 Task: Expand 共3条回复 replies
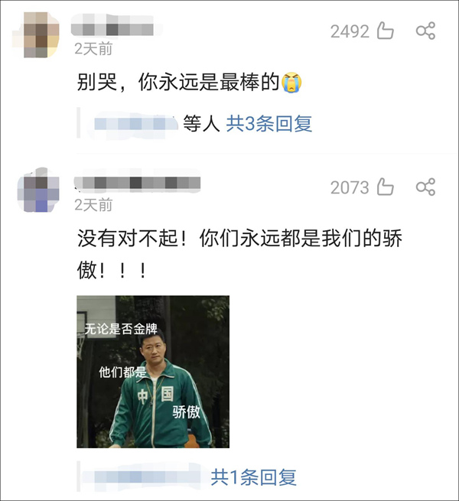click(x=269, y=123)
